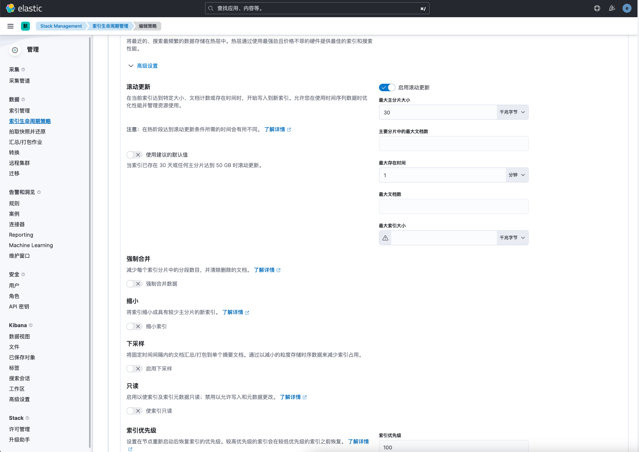Image resolution: width=639 pixels, height=452 pixels.
Task: Click 了解详情 link under 缩小
Action: point(233,312)
